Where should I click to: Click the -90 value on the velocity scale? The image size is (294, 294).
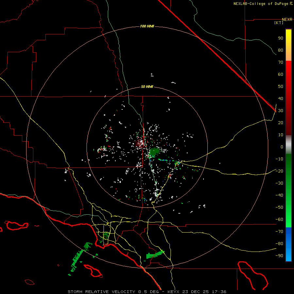coord(279,256)
